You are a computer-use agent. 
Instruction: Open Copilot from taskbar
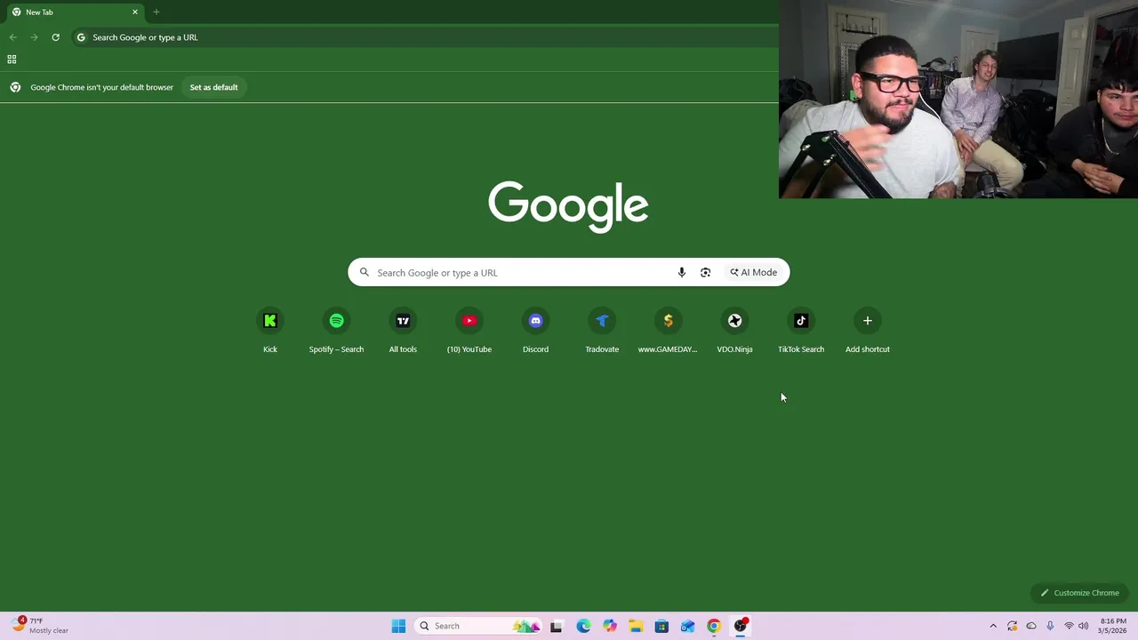(609, 626)
